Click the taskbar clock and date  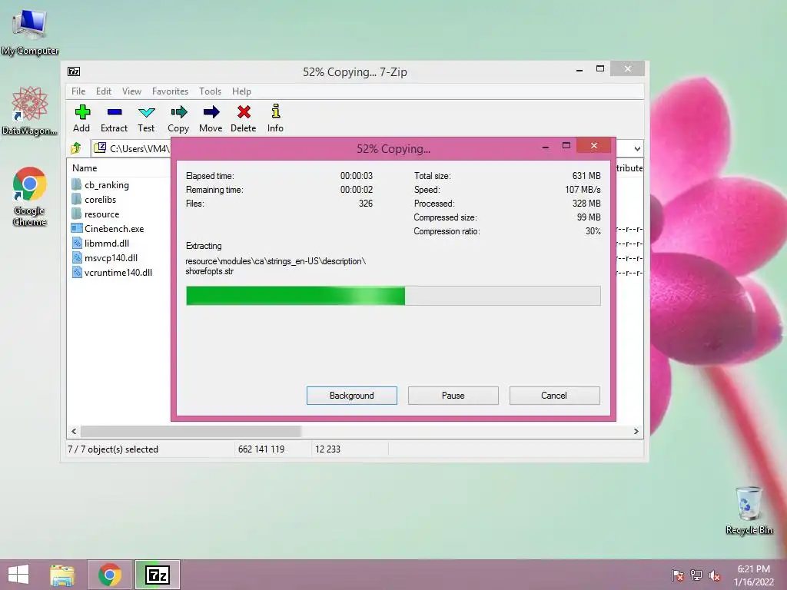point(753,575)
